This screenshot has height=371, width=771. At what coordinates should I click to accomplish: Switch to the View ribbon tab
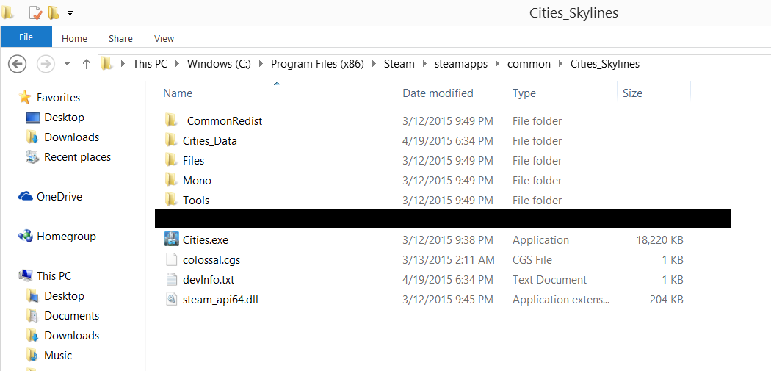[x=164, y=38]
